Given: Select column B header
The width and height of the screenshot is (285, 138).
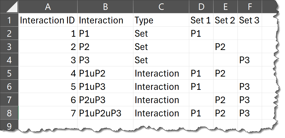Looking at the screenshot, I should [105, 7].
